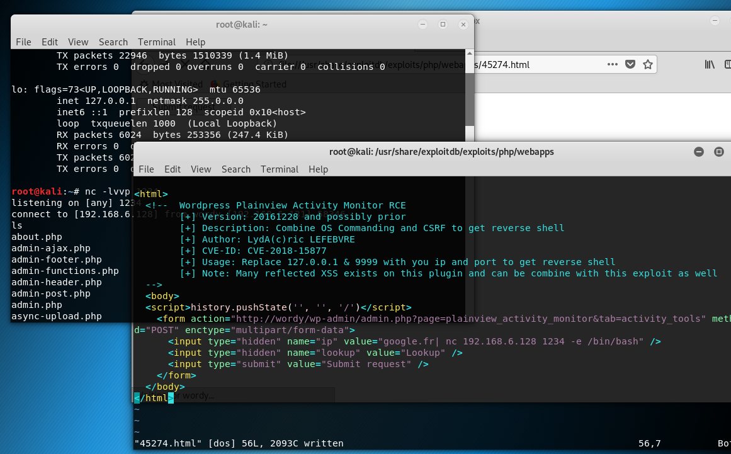Open the Firefox Library icon
Image resolution: width=731 pixels, height=454 pixels.
coord(709,64)
